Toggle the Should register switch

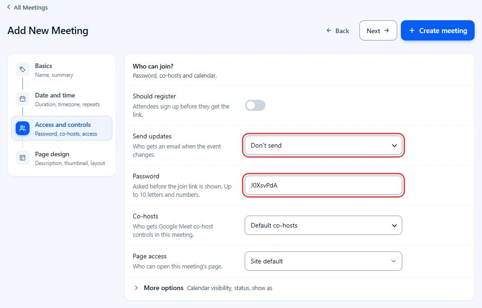(x=255, y=105)
